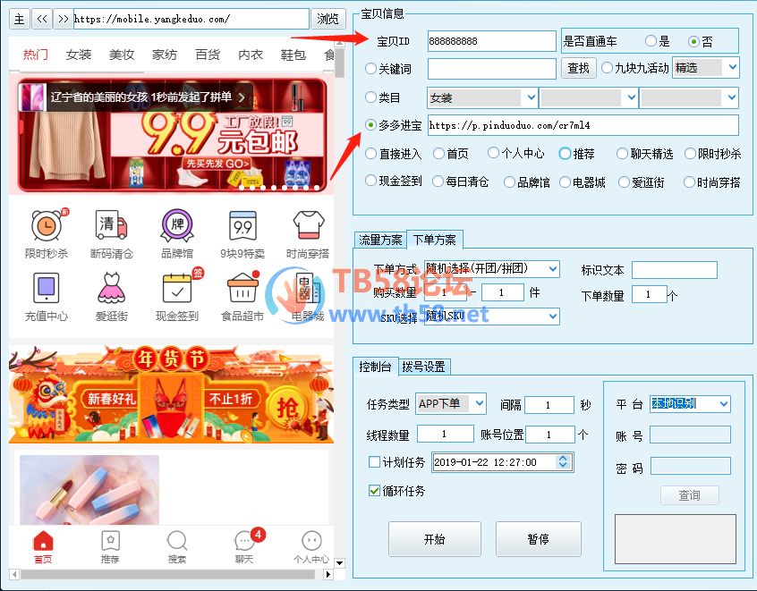Open the 现金签到 calendar check-in icon
757x591 pixels.
click(177, 288)
